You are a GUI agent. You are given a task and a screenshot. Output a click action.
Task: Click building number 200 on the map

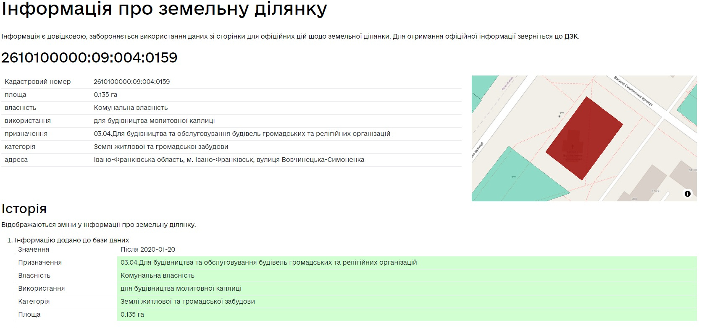click(x=634, y=199)
